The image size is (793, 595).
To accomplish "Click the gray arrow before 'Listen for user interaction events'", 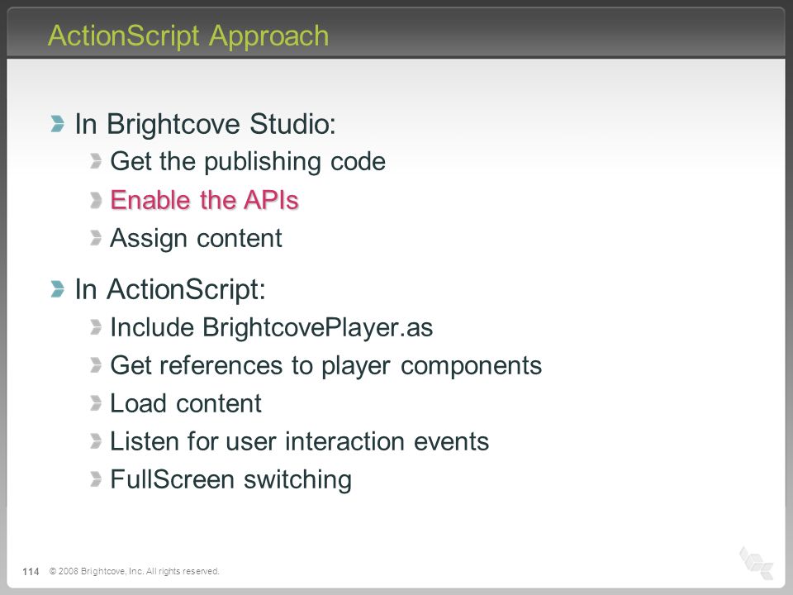I will click(96, 441).
